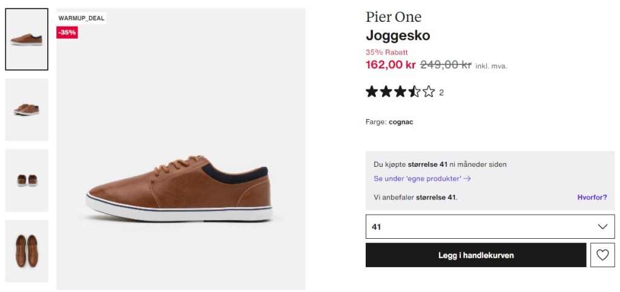Viewport: 620px width, 292px height.
Task: Click the discounted price 162,00 kr
Action: (391, 65)
